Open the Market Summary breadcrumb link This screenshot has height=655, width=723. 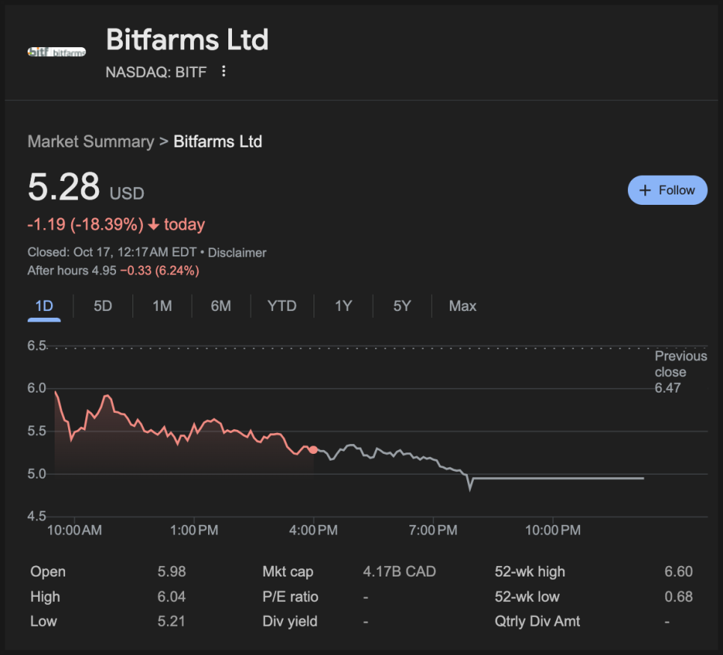click(91, 141)
